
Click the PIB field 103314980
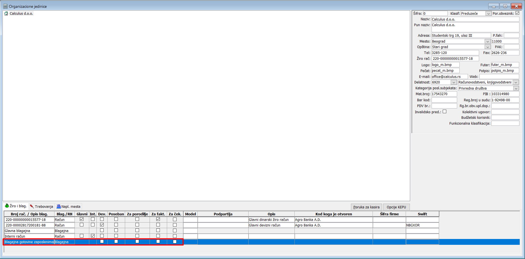point(505,94)
